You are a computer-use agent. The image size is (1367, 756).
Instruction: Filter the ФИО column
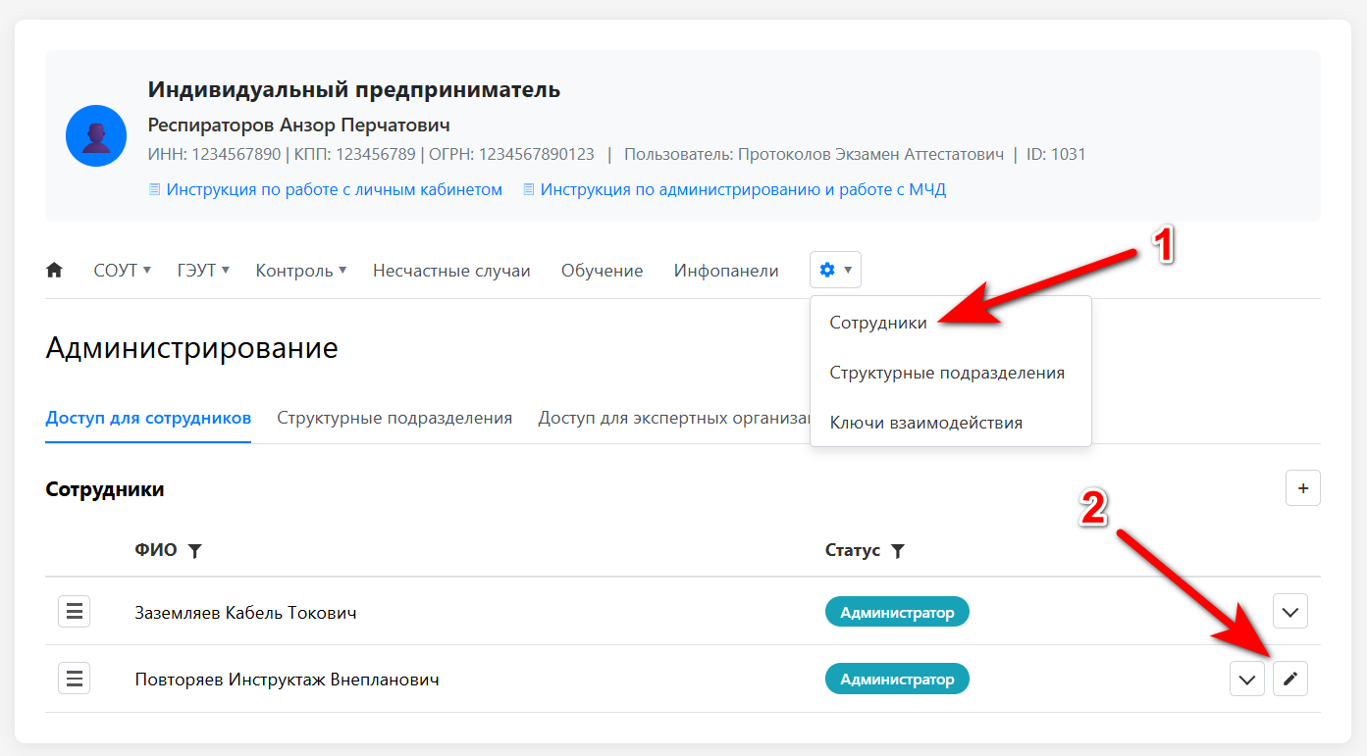point(194,551)
